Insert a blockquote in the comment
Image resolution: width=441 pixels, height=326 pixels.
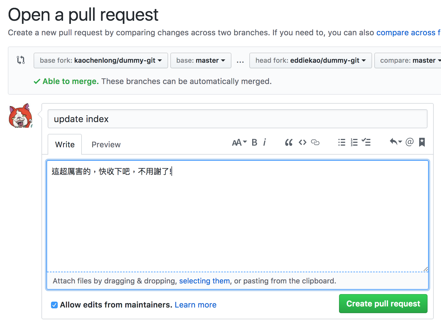click(289, 143)
